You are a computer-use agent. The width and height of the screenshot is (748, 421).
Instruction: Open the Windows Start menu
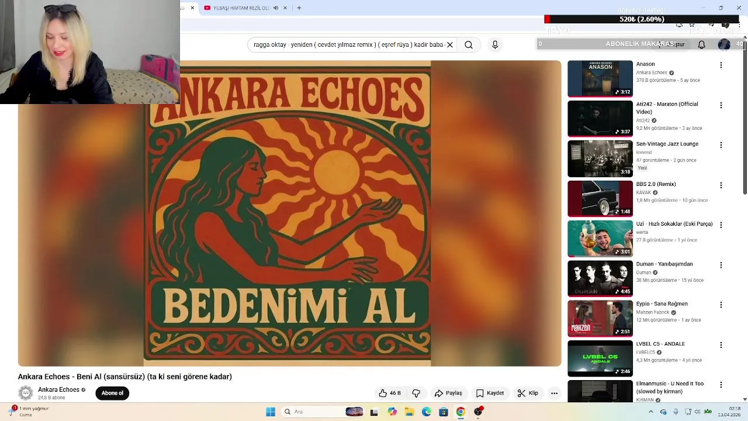coord(271,412)
